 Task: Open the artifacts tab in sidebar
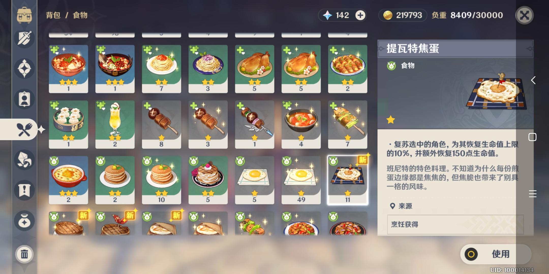[24, 68]
